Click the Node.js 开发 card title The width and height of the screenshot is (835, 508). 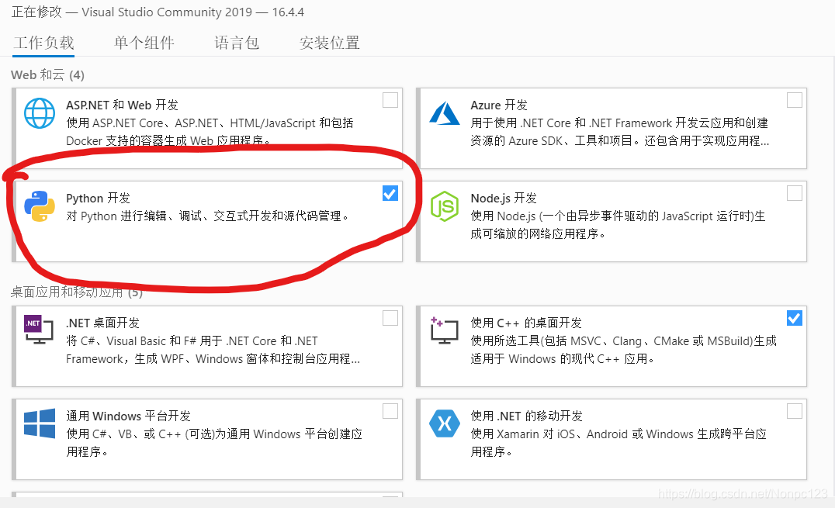tap(504, 198)
